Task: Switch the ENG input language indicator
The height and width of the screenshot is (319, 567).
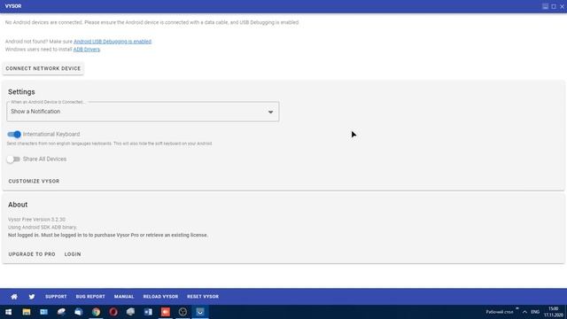Action: tap(535, 312)
